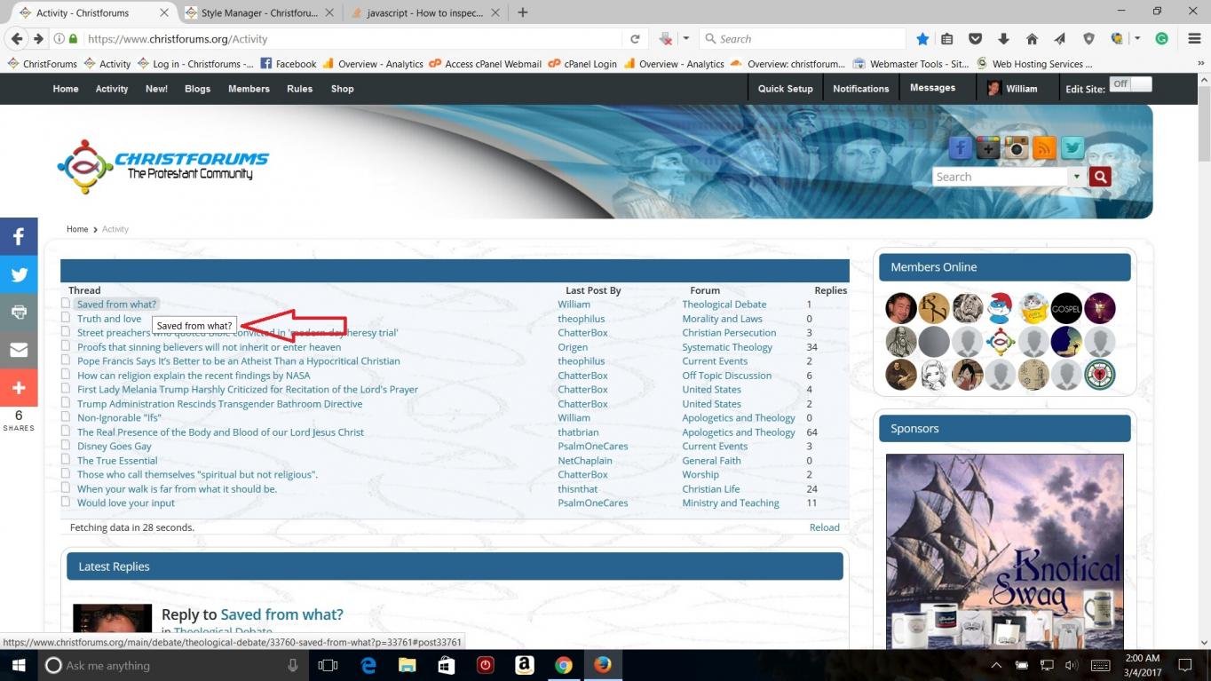1211x681 pixels.
Task: Share via the Twitter side share button
Action: tap(19, 274)
